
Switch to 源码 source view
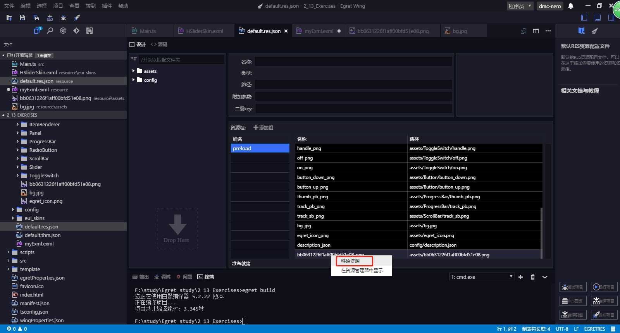159,45
